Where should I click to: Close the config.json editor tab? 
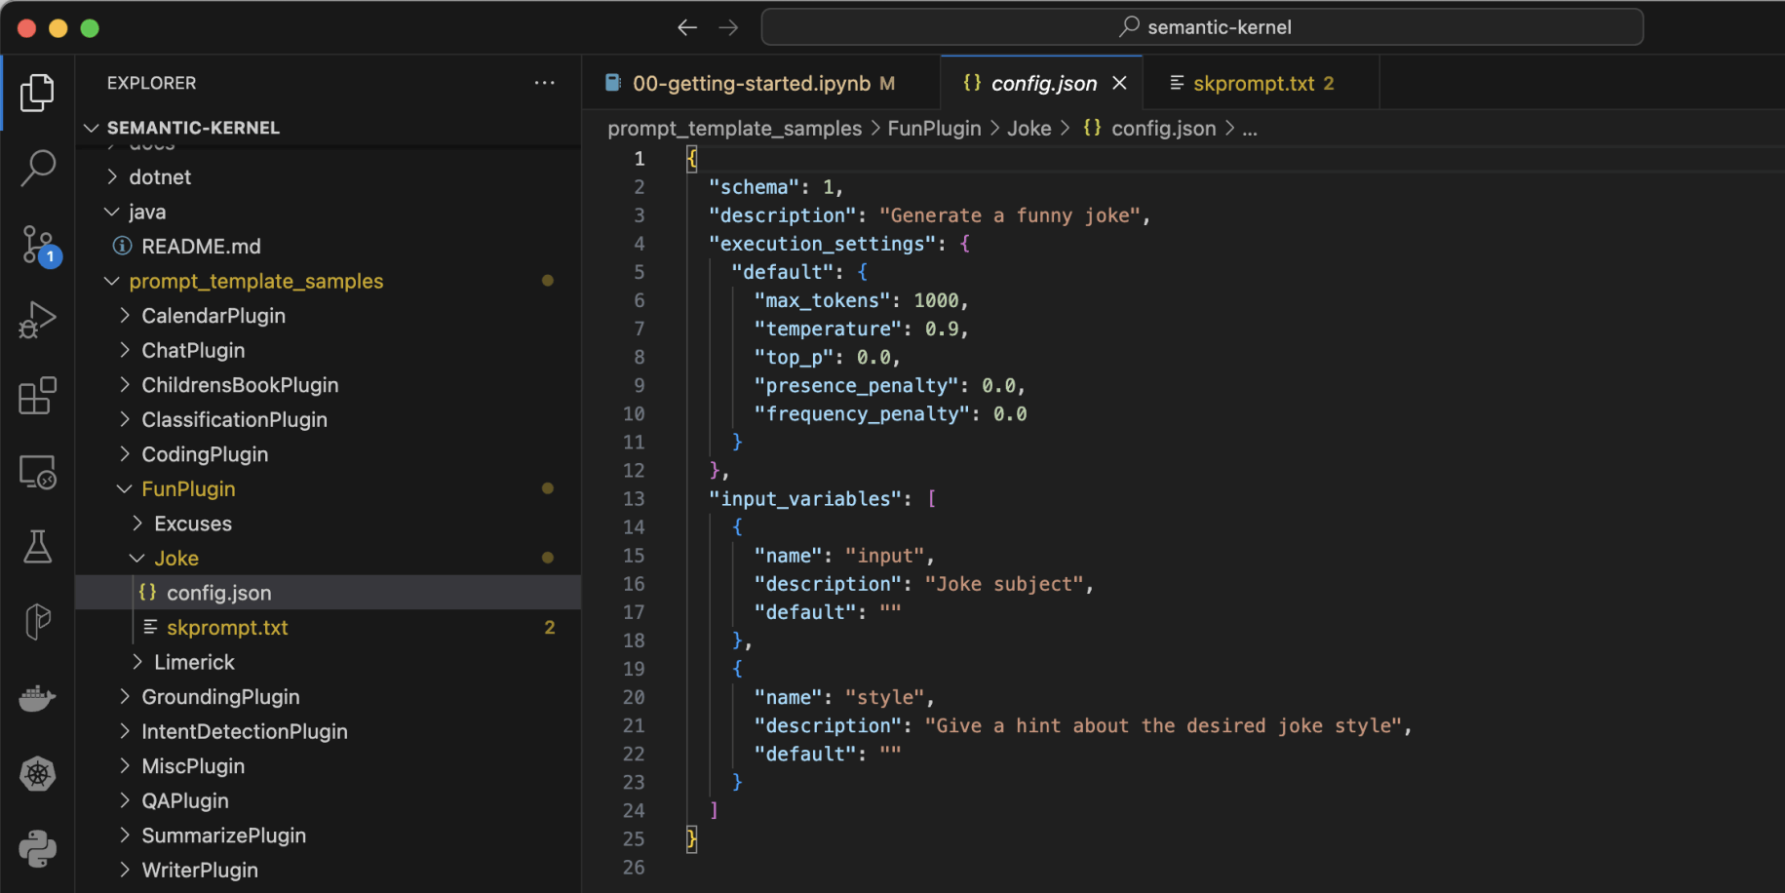coord(1120,84)
